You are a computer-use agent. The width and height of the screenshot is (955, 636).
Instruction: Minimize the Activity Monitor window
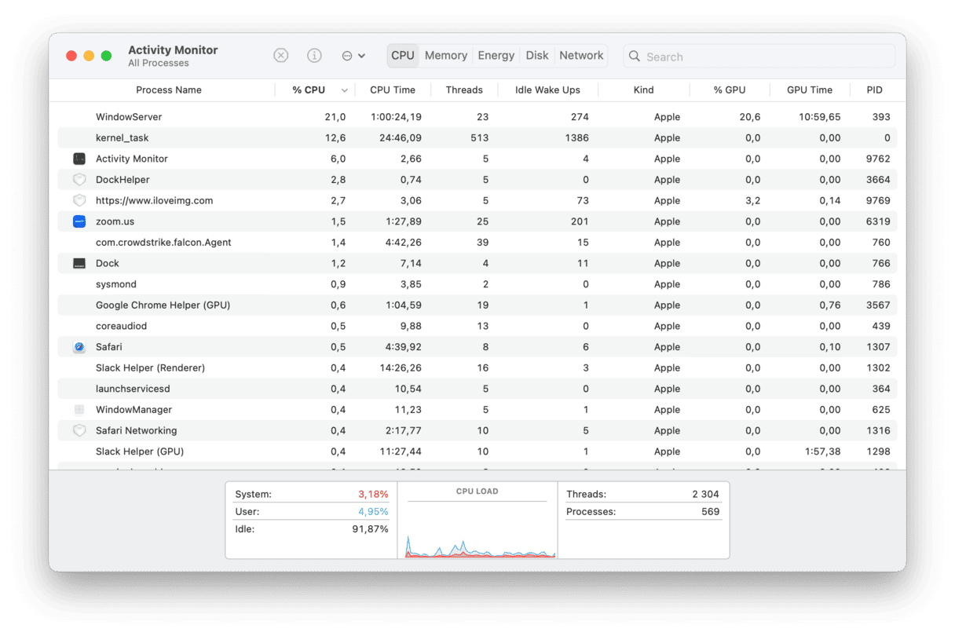point(89,56)
